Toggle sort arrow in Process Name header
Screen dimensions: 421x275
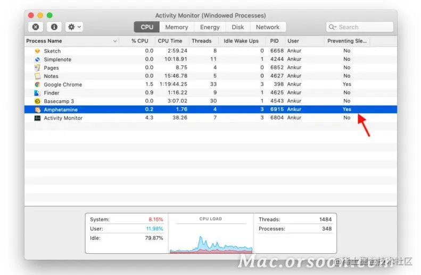click(x=115, y=41)
